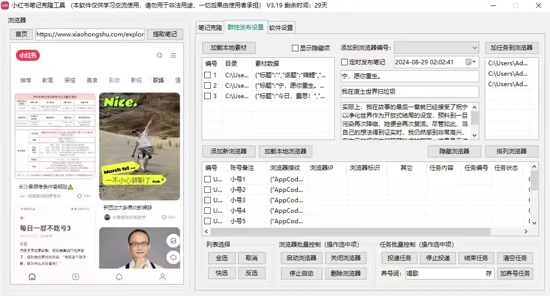Viewport: 550px width, 296px height.
Task: Open profile via the person icon
Action: pyautogui.click(x=162, y=277)
